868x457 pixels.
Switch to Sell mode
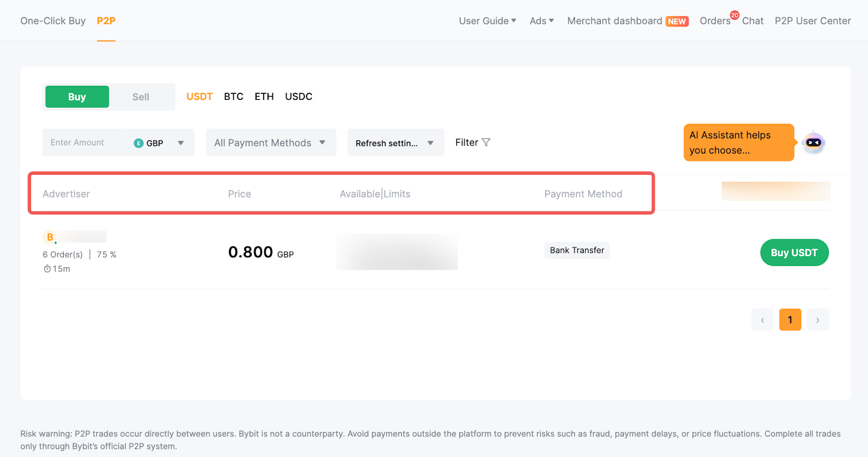141,97
